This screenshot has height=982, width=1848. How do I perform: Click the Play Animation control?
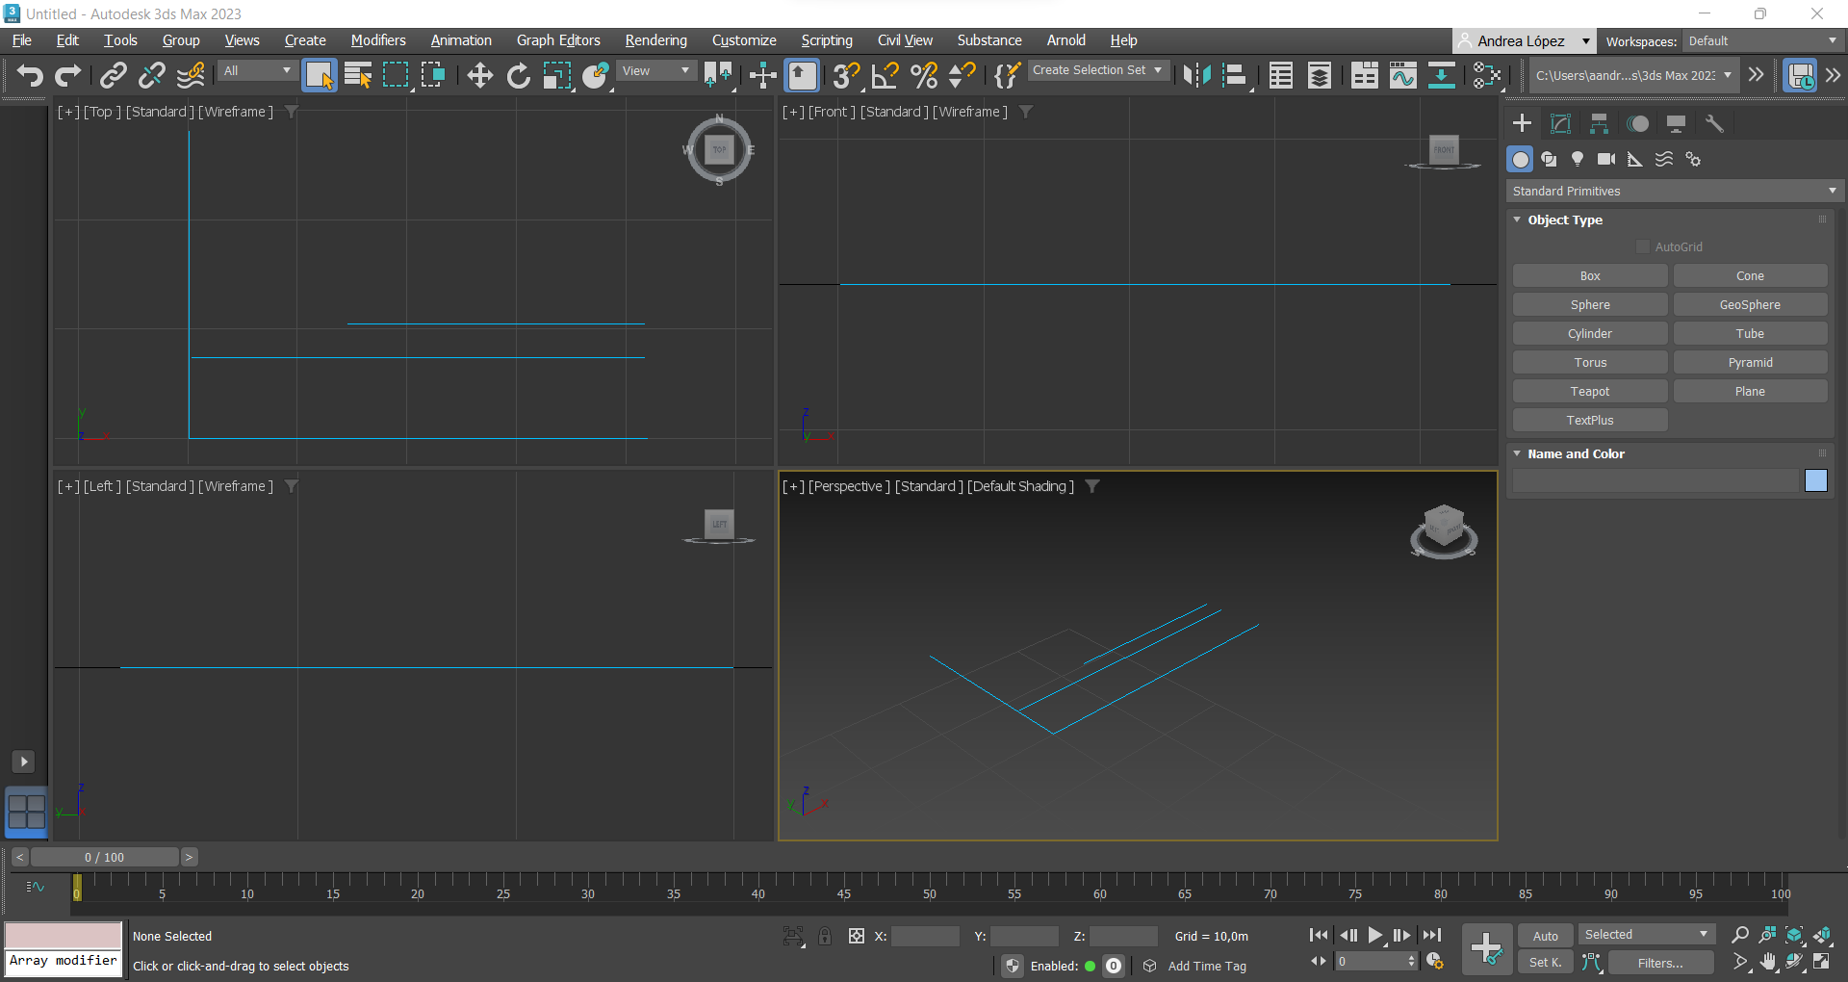[x=1375, y=935]
